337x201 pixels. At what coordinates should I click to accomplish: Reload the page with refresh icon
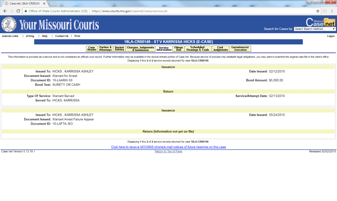coord(18,11)
